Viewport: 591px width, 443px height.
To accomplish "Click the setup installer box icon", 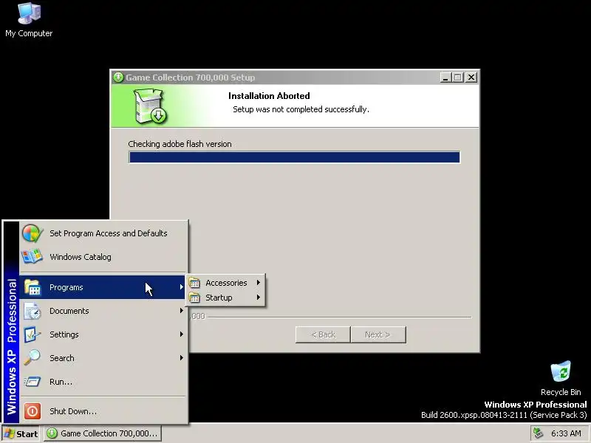I will (151, 106).
